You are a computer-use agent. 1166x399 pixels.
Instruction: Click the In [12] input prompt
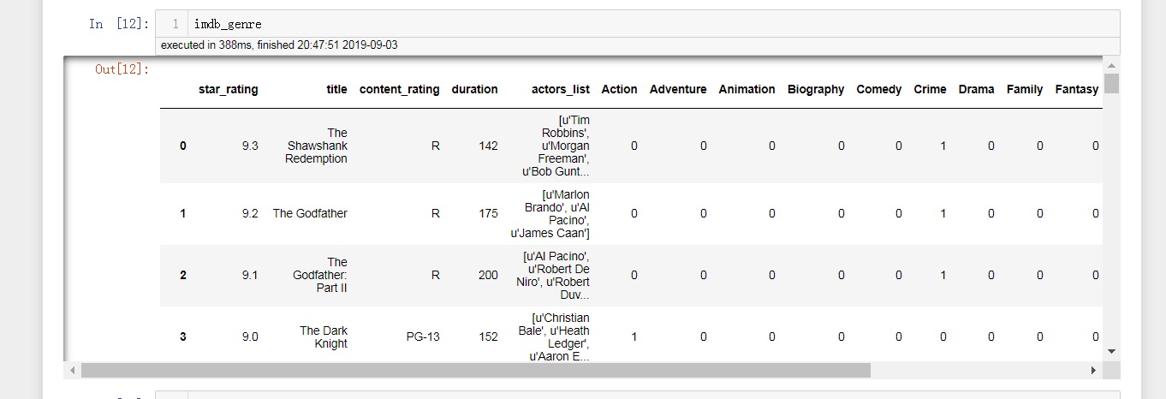point(119,24)
